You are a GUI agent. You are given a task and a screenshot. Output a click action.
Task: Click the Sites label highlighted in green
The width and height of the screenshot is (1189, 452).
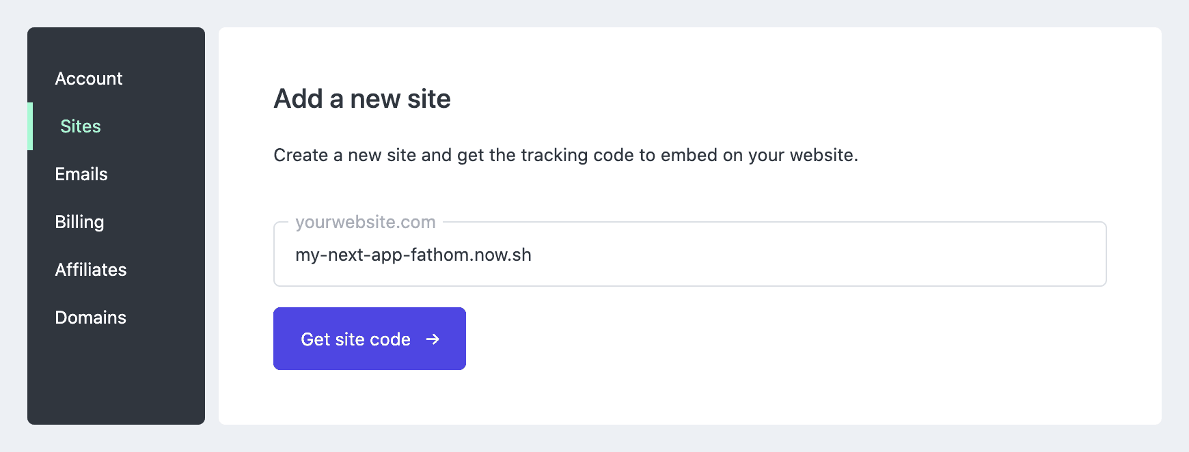[x=79, y=126]
